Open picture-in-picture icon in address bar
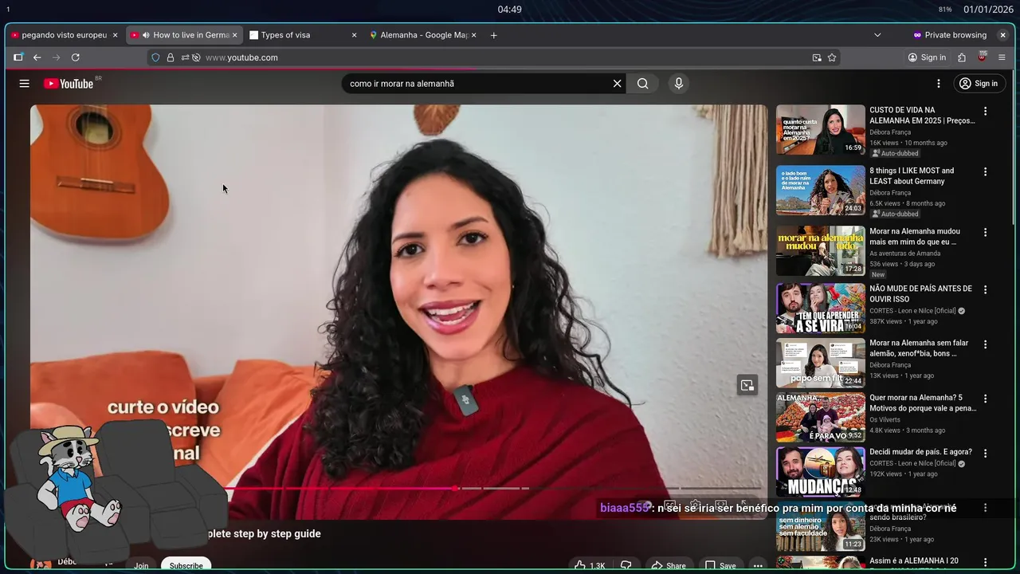Screen dimensions: 1020x574 pos(817,57)
